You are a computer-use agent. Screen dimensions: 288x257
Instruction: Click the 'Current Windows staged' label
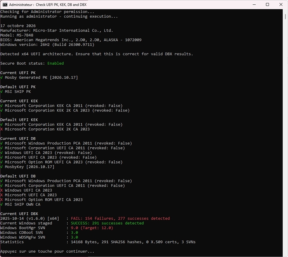point(26,223)
